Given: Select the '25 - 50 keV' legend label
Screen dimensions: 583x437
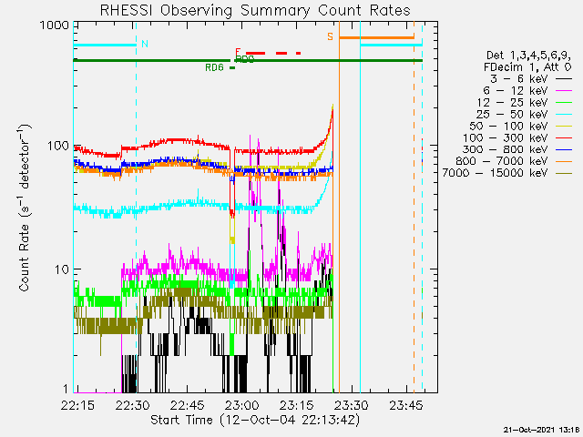Looking at the screenshot, I should pyautogui.click(x=512, y=114).
